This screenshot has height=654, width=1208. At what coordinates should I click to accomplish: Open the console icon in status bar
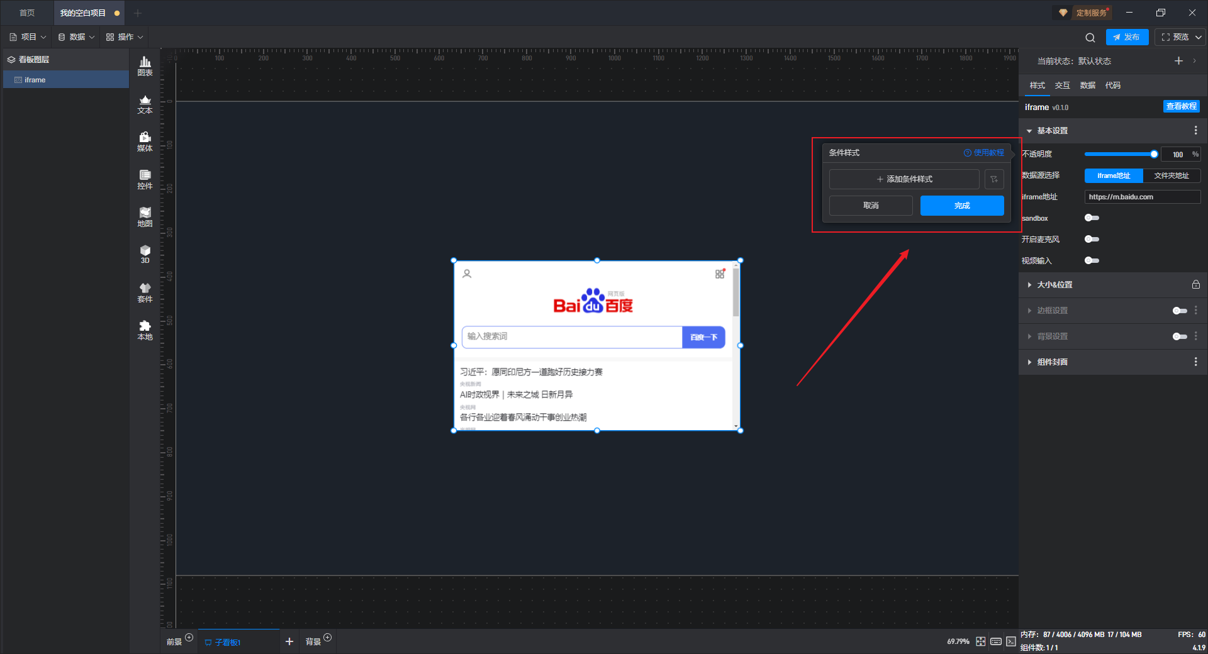coord(1010,641)
